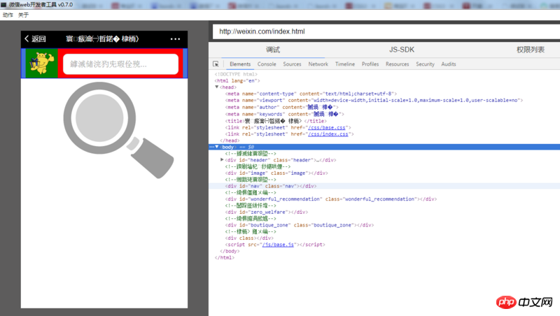Expand the head element node
560x316 pixels.
pos(217,87)
